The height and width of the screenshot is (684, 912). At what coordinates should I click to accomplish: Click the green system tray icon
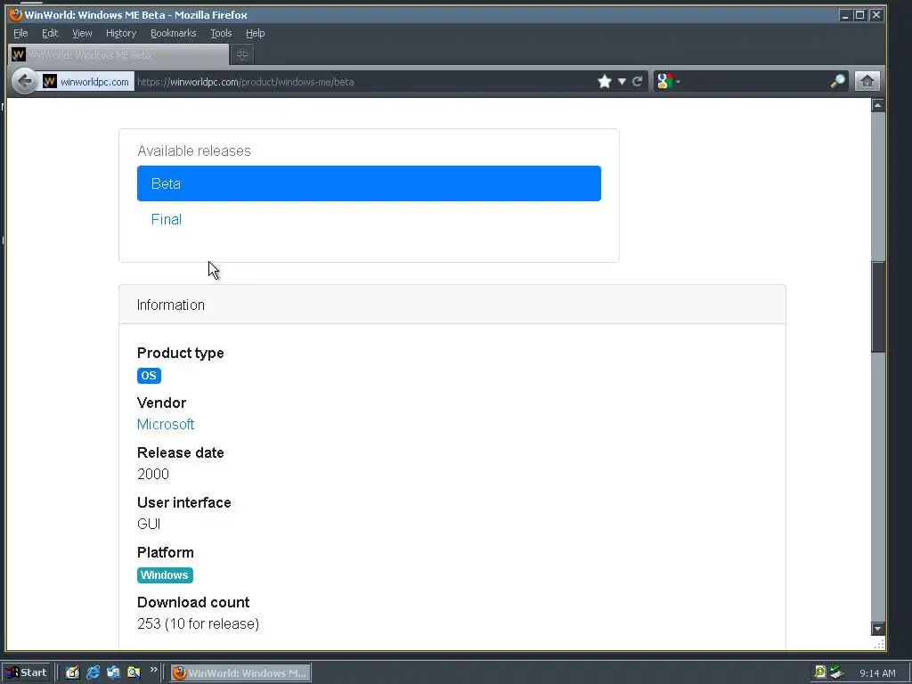820,672
